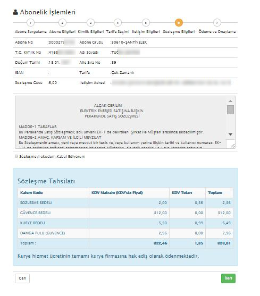
Task: Click the contract textarea resize handle
Action: tap(233, 146)
